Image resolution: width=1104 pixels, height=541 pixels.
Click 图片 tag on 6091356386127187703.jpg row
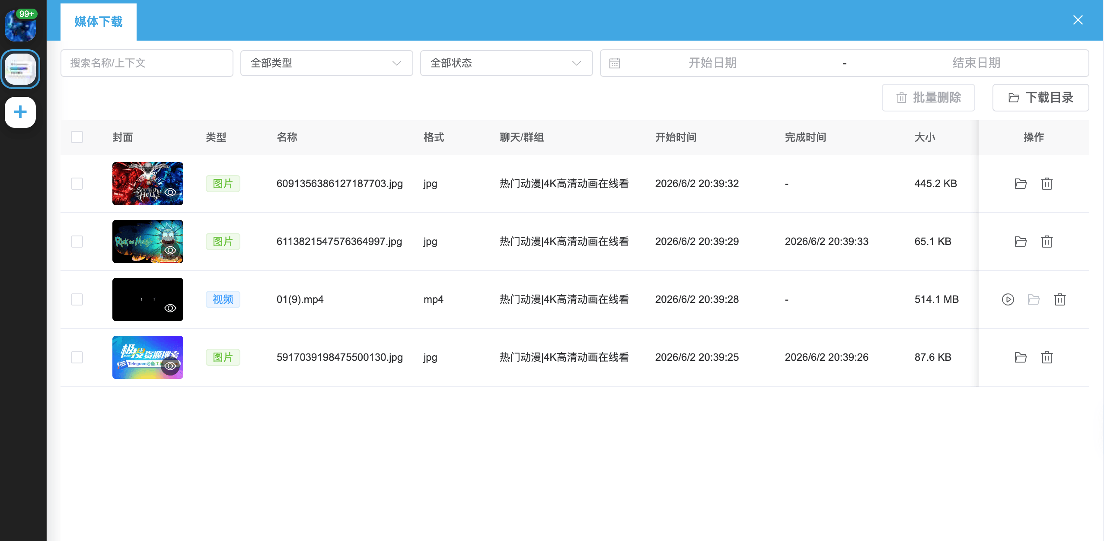[223, 184]
